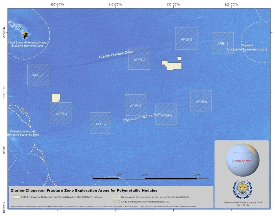
Task: Click the APEI-8 label
Action: [x=167, y=115]
